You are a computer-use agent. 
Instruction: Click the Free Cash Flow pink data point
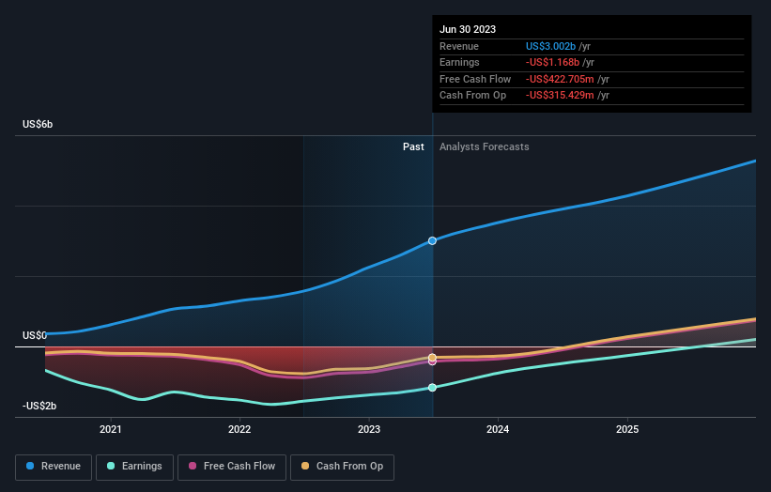432,361
